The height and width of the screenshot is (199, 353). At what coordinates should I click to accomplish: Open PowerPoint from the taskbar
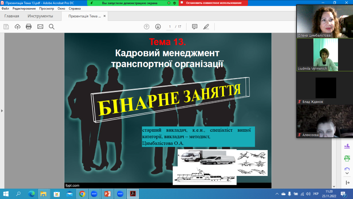(x=107, y=194)
